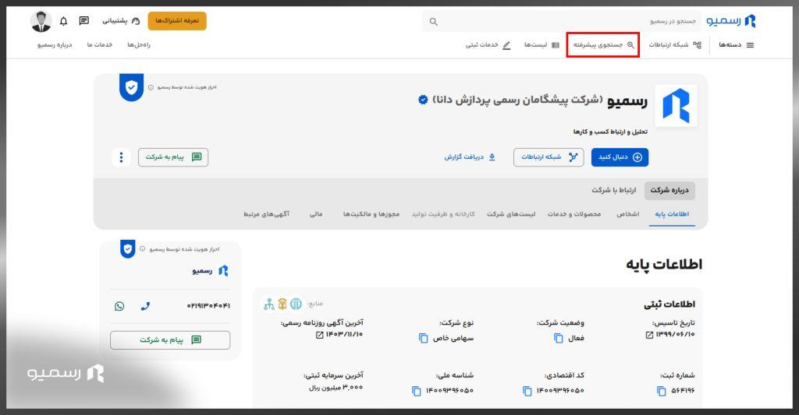Open the chat messages icon in header
The height and width of the screenshot is (415, 799).
tap(84, 21)
